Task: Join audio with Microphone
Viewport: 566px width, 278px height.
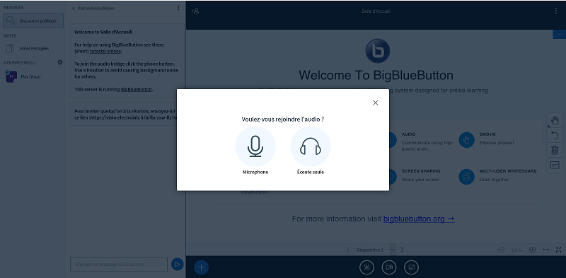Action: coord(255,146)
